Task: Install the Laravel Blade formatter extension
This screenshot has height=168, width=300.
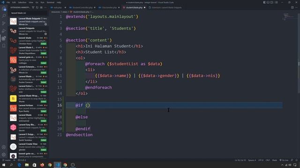Action: point(44,53)
